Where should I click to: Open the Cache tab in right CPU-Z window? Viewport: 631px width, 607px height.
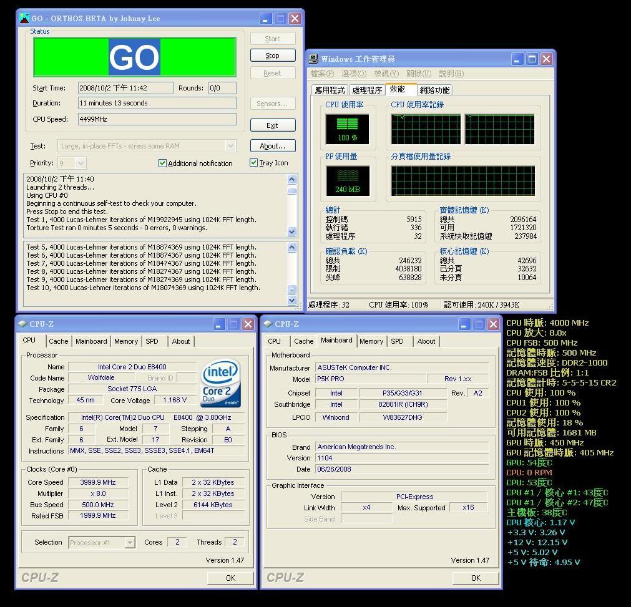[303, 341]
